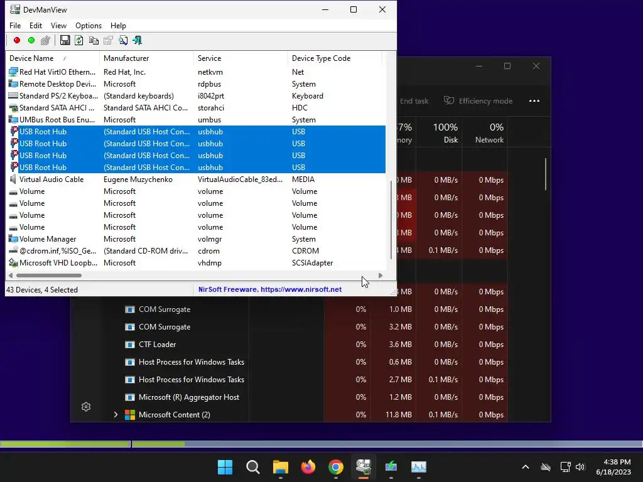
Task: Click the SCSIAdapter type code cell
Action: point(313,263)
